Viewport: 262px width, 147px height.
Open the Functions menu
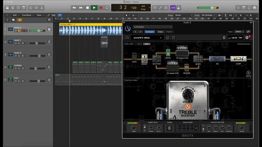pos(27,15)
